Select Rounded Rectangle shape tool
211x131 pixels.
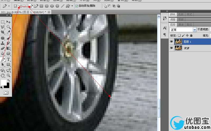pyautogui.click(x=47, y=6)
